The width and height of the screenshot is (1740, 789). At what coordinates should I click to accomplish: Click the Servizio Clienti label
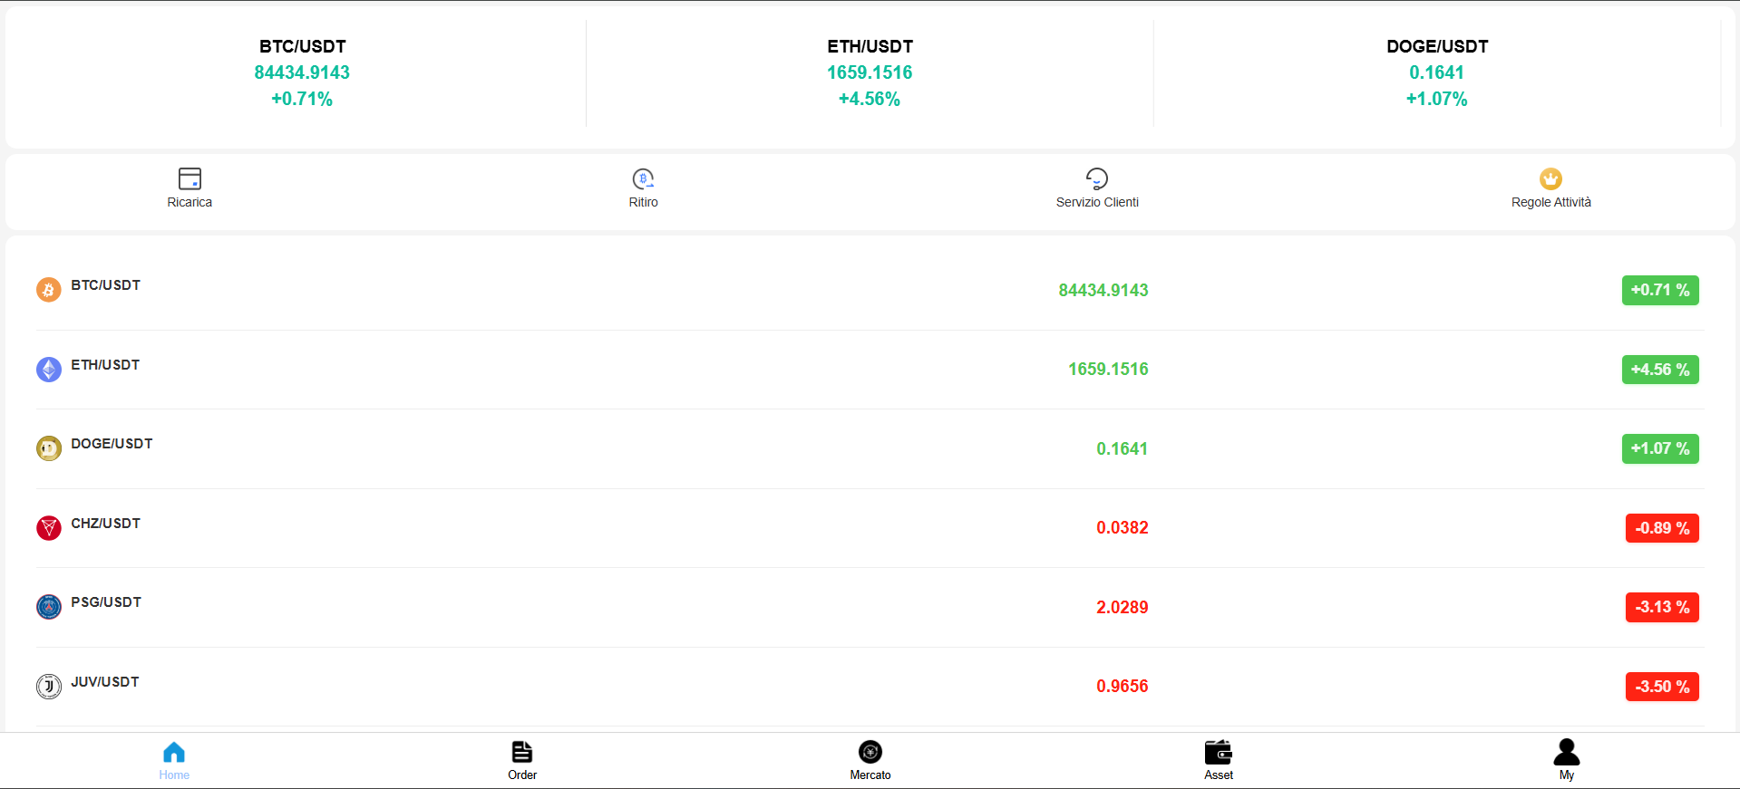pyautogui.click(x=1097, y=202)
